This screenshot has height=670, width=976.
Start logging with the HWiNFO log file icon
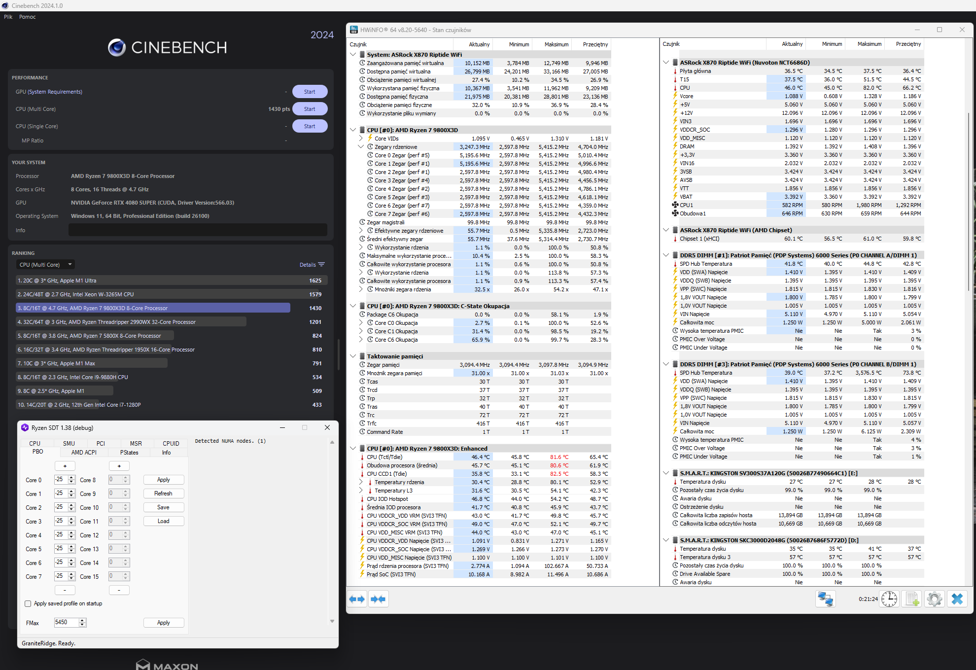pyautogui.click(x=912, y=599)
